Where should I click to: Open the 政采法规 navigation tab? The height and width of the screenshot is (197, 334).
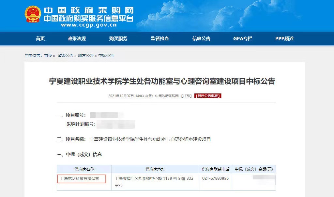point(77,38)
